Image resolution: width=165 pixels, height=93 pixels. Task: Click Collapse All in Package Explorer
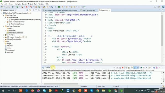pyautogui.click(x=27, y=10)
